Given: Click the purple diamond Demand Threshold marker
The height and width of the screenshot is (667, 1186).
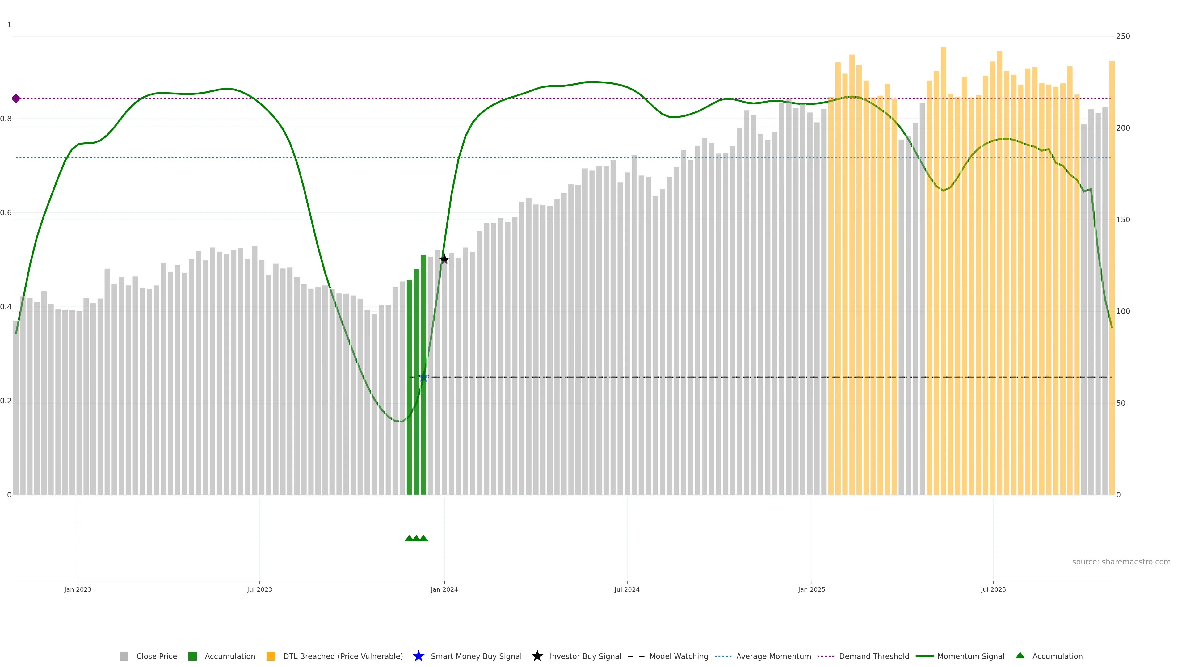Looking at the screenshot, I should tap(16, 99).
